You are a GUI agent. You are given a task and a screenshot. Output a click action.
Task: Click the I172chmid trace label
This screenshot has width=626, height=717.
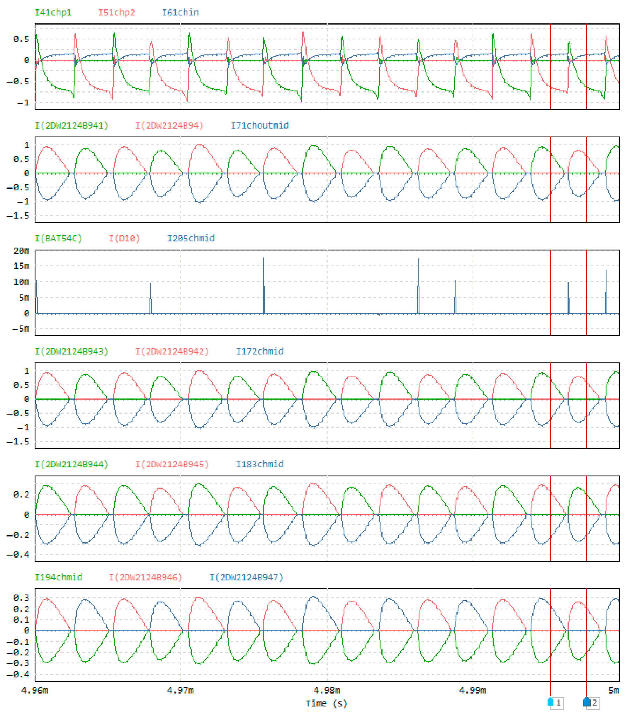[259, 351]
